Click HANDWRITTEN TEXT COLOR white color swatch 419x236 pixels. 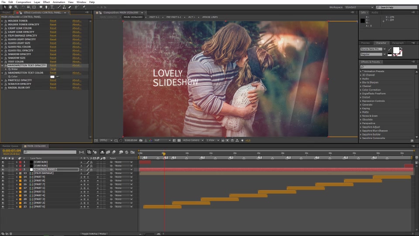[x=52, y=76]
